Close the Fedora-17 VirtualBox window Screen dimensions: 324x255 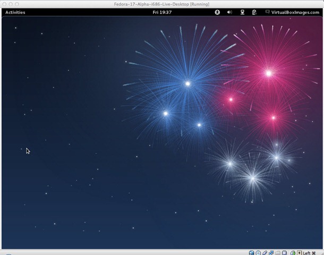[x=4, y=4]
